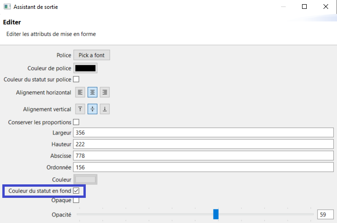Open the grey Couleur background swatch

point(85,179)
